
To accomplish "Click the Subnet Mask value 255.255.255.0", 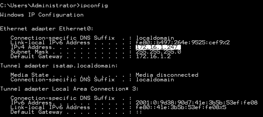I will click(158, 52).
